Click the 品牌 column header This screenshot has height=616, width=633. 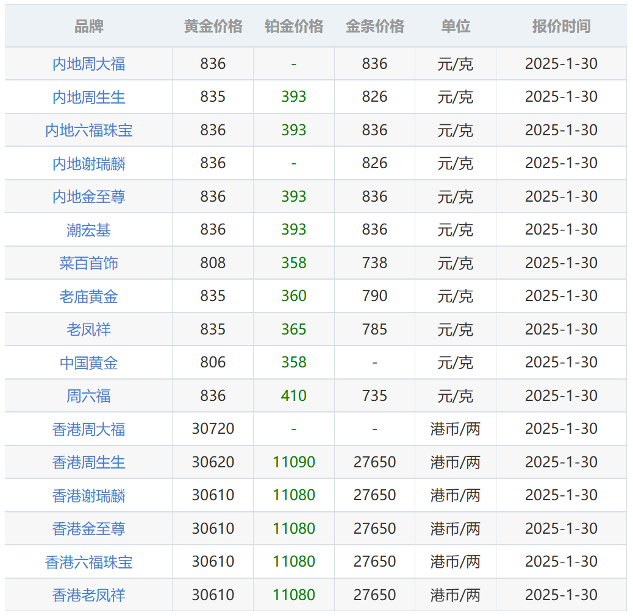tap(89, 26)
